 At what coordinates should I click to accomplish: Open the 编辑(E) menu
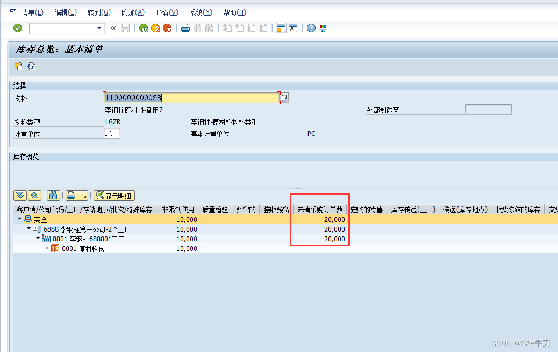[66, 12]
